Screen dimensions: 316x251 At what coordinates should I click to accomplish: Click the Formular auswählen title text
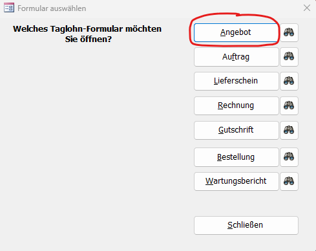coord(52,8)
